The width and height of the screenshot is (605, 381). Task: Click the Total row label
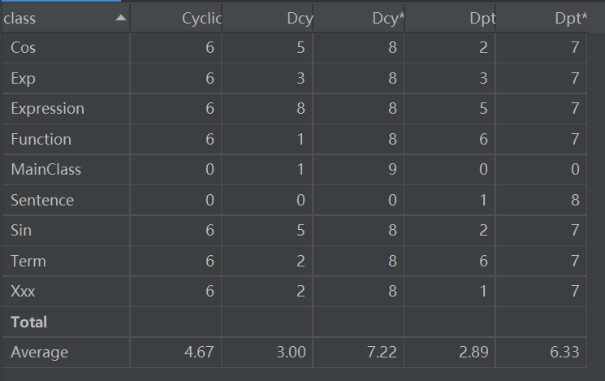point(29,322)
